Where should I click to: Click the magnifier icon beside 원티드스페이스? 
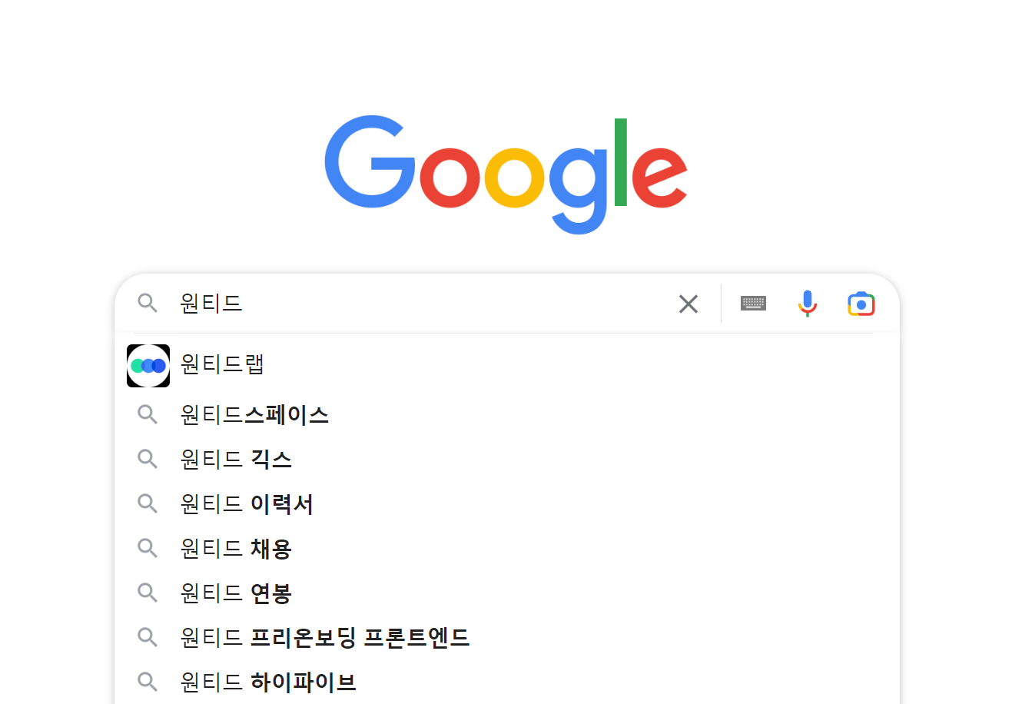[x=148, y=415]
